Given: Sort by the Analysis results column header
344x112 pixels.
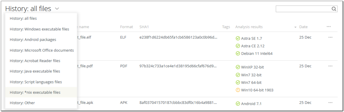Looking at the screenshot, I should (x=249, y=27).
